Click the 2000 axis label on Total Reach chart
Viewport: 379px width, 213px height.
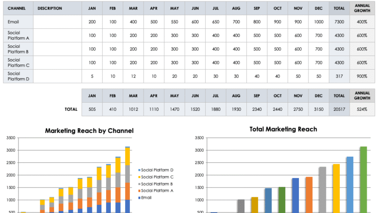tap(199, 175)
